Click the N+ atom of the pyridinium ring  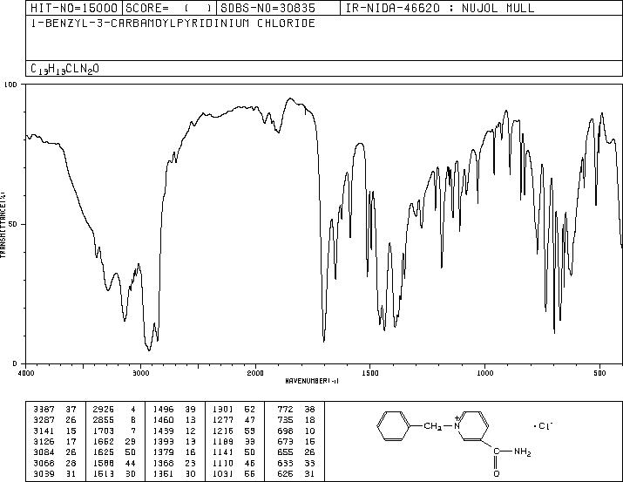point(457,425)
